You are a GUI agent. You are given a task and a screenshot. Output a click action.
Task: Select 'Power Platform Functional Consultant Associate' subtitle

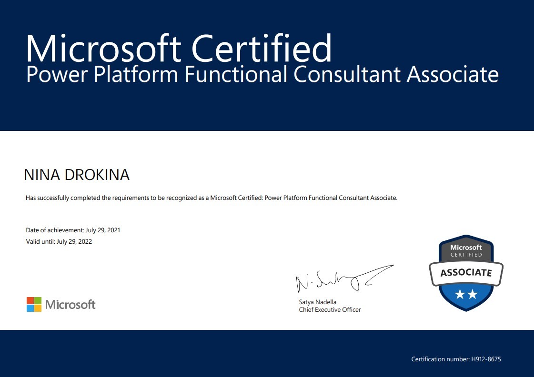pos(262,74)
